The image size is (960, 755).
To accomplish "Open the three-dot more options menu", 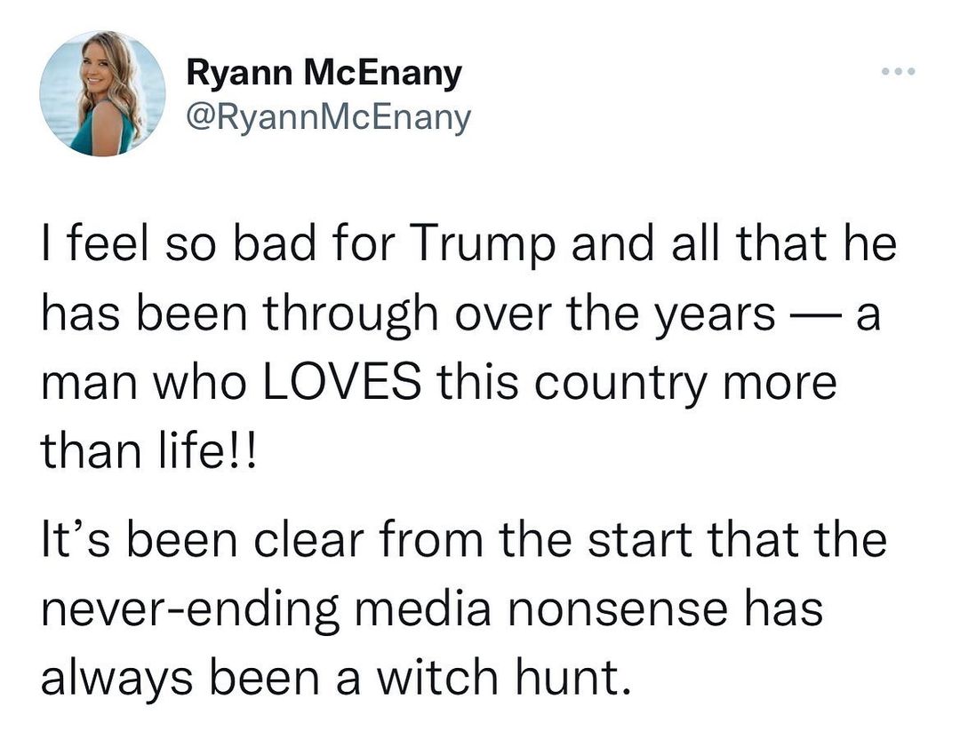I will 896,70.
